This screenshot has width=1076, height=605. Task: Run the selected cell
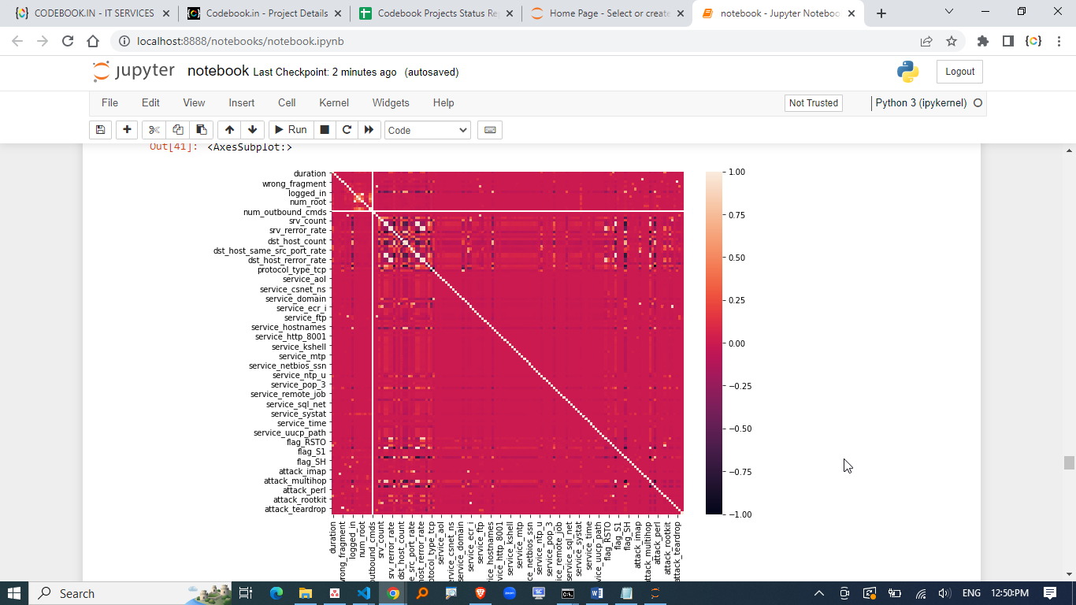tap(290, 130)
